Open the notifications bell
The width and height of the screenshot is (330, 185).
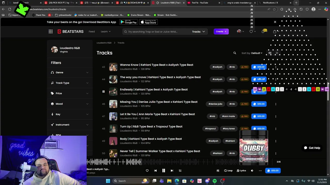[x=263, y=31]
